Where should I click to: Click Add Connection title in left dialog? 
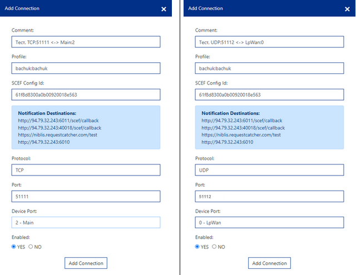(x=22, y=8)
